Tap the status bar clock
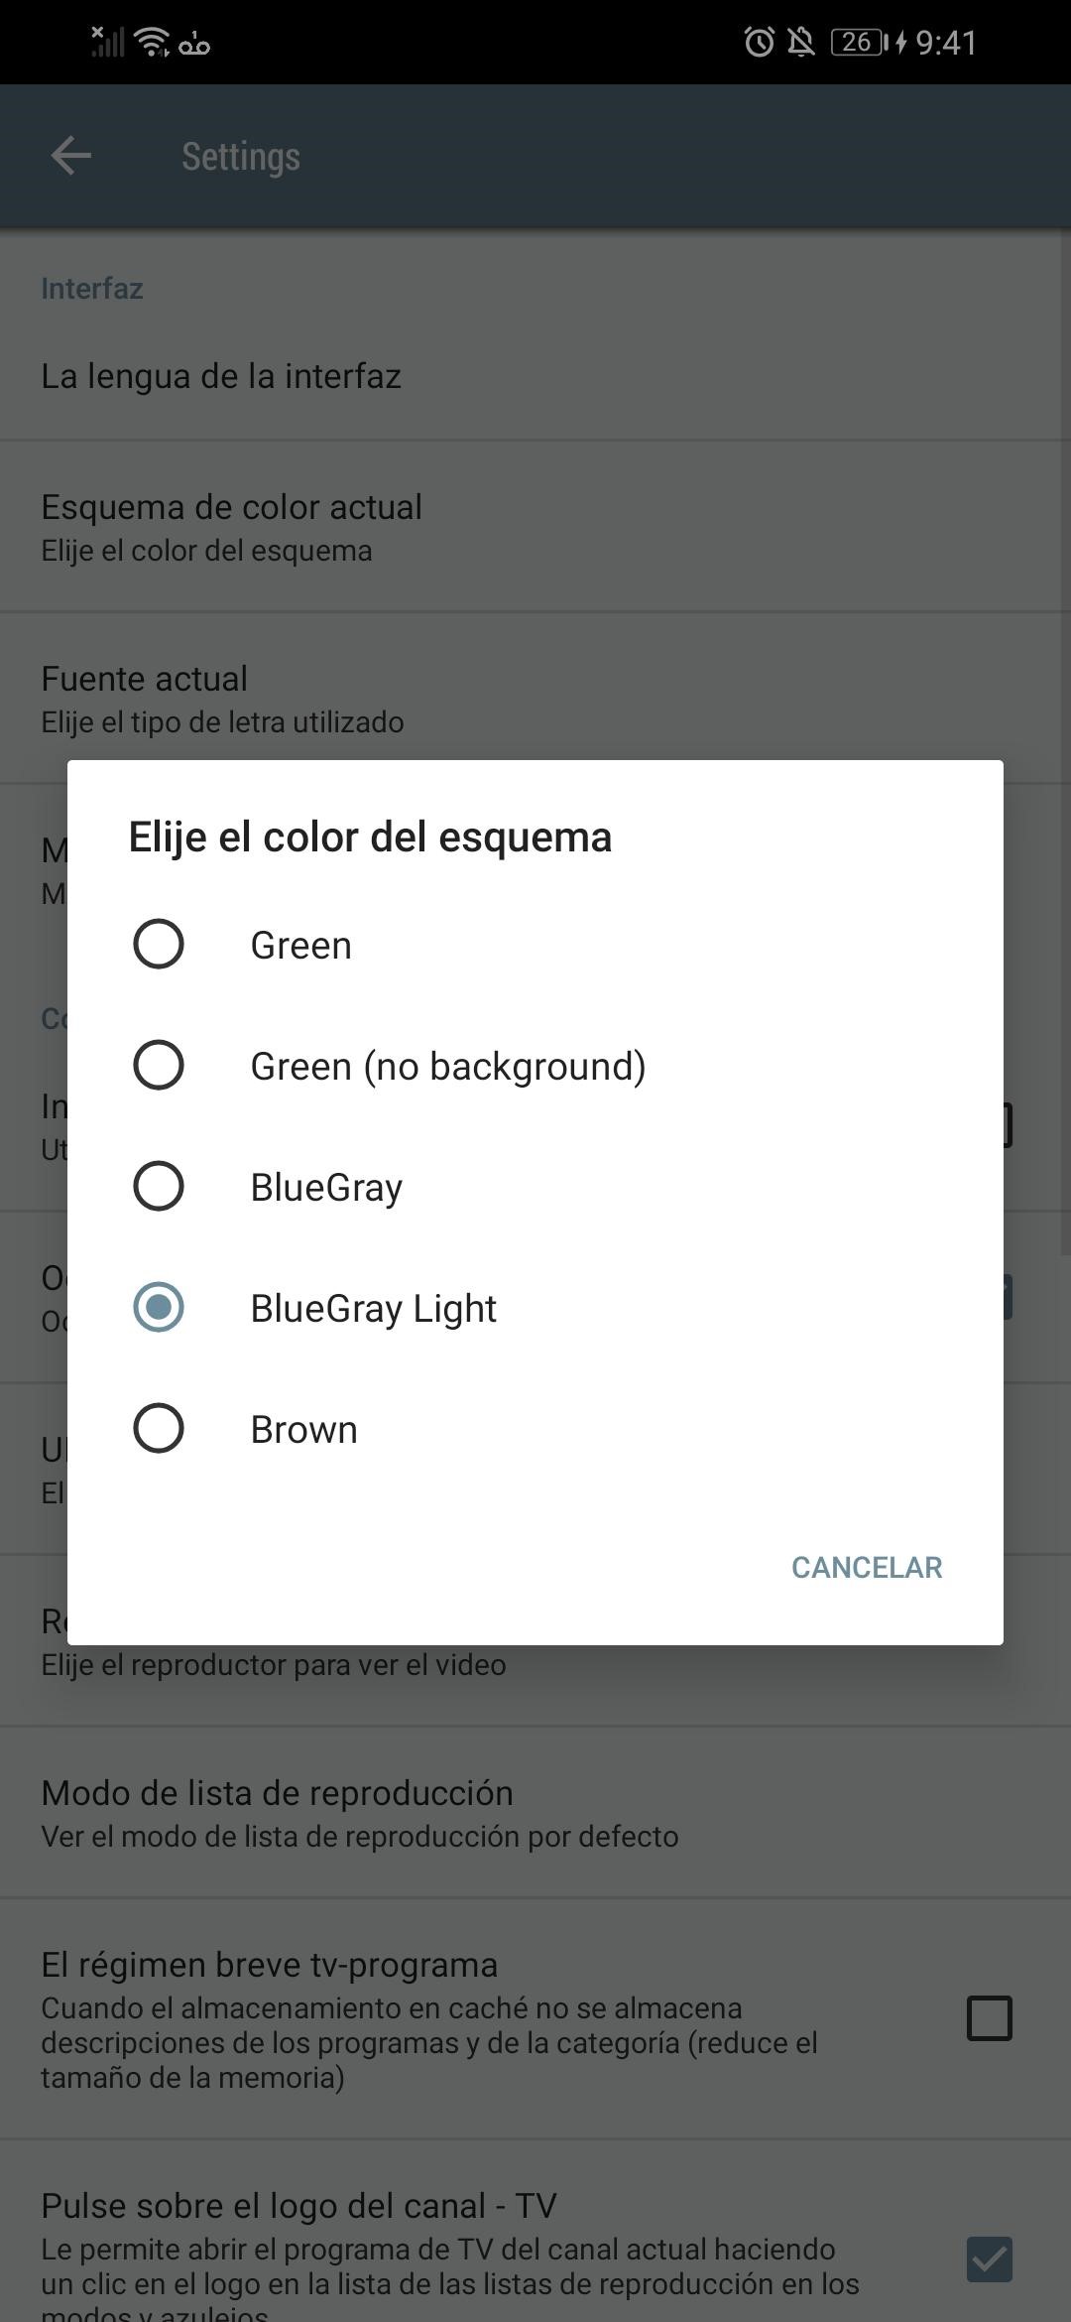The image size is (1071, 2322). point(946,42)
